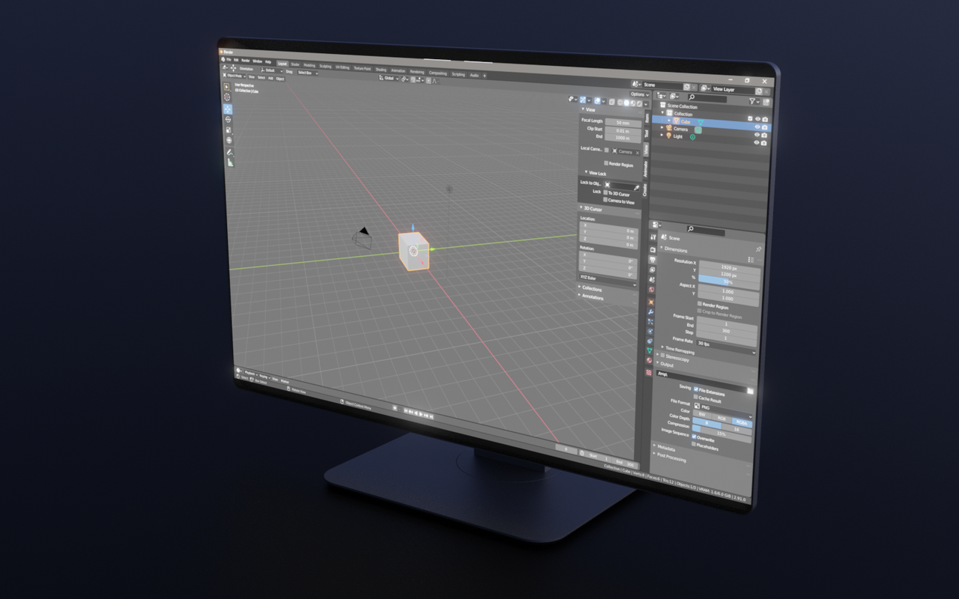Open the Modifiers properties tab icon

651,312
